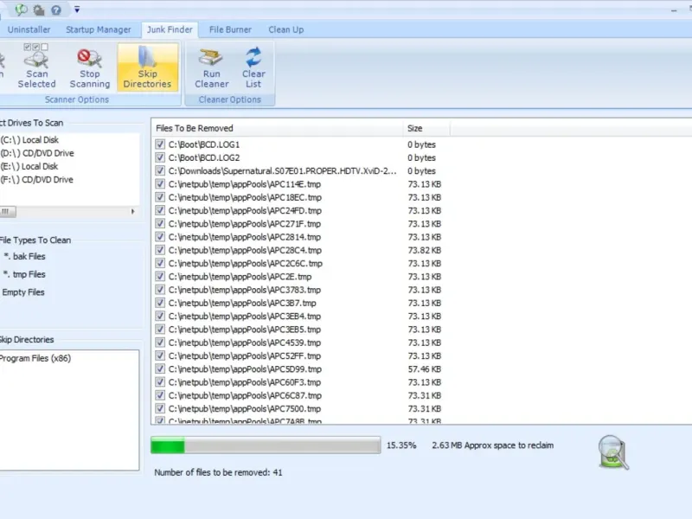Screen dimensions: 692x519
Task: Click the settings gear icon in title bar
Action: click(39, 10)
